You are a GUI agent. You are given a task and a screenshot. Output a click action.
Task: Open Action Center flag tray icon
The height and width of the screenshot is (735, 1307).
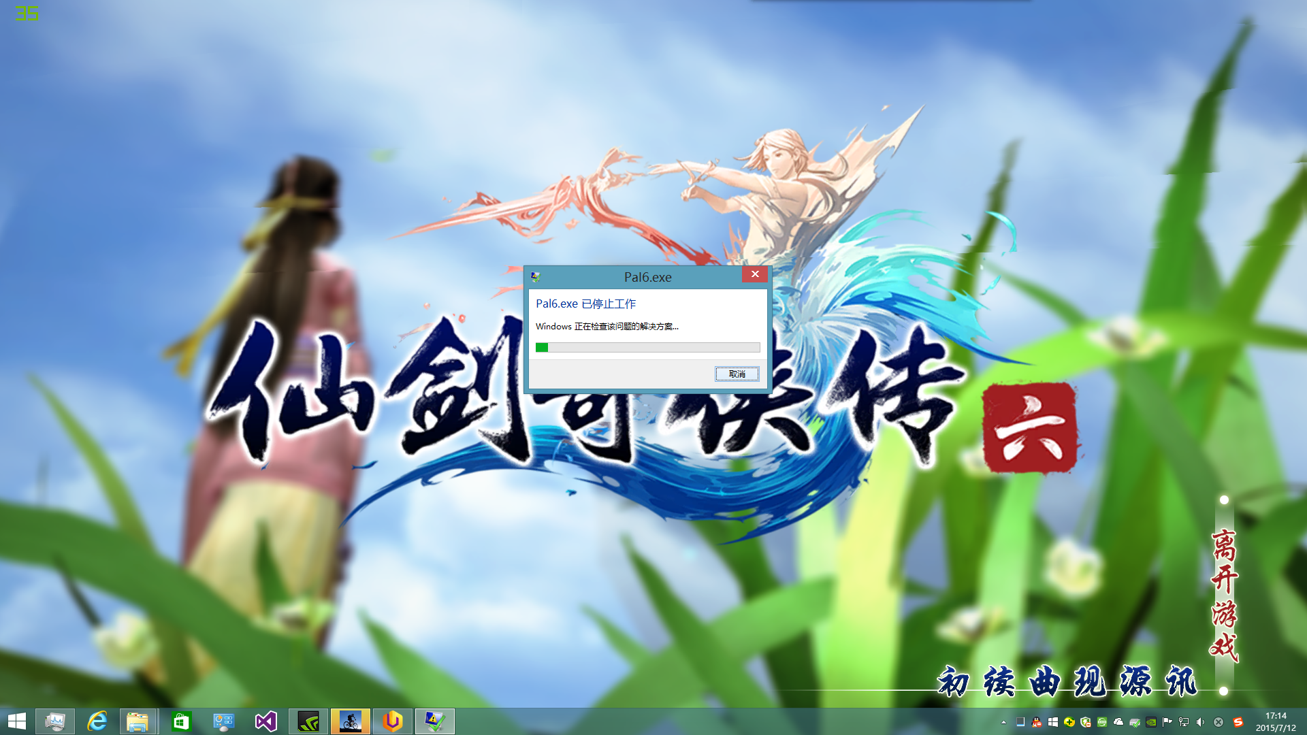point(1167,722)
